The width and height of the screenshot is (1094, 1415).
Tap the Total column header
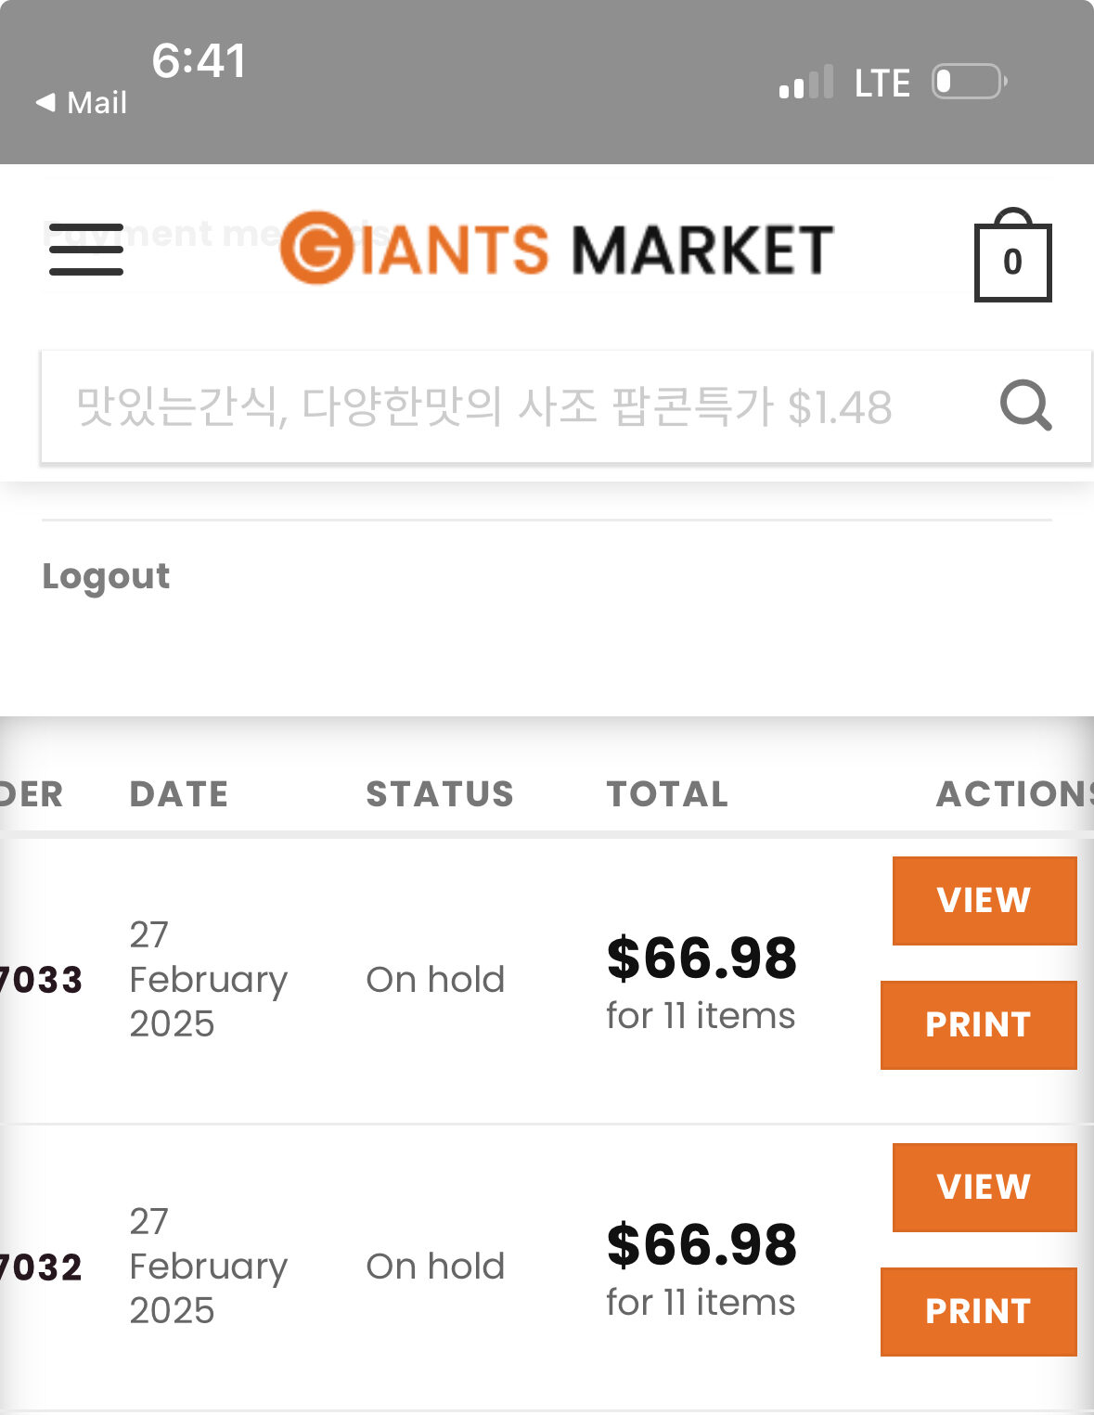[667, 794]
